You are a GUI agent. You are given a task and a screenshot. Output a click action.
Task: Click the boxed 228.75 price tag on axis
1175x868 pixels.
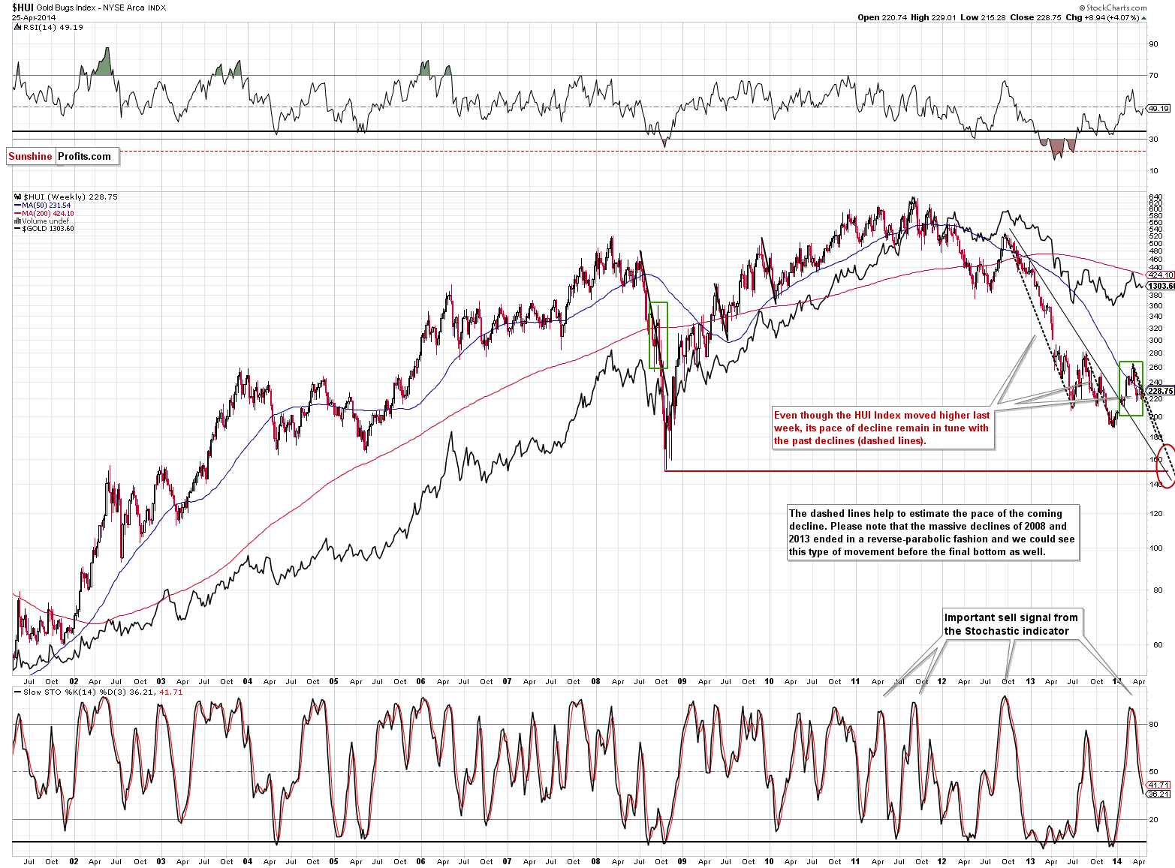pyautogui.click(x=1161, y=391)
